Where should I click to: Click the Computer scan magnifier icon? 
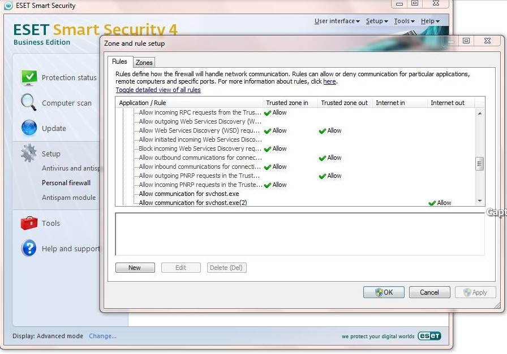click(x=28, y=102)
